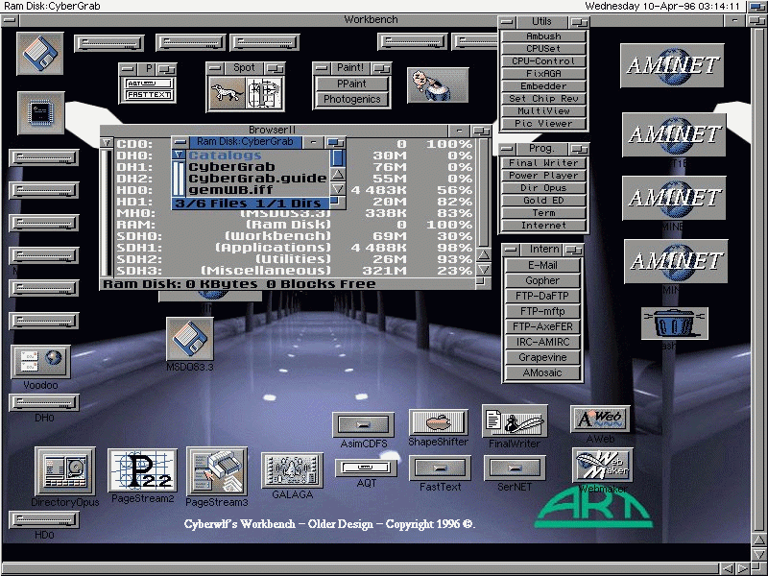
Task: Run FixAGA from the Utils dock
Action: 543,74
